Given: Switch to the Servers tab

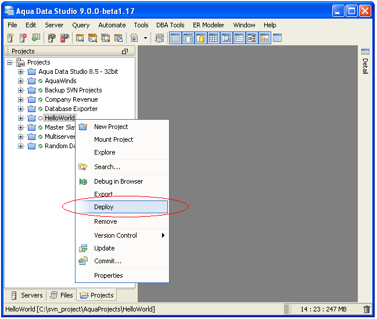Looking at the screenshot, I should pyautogui.click(x=27, y=295).
